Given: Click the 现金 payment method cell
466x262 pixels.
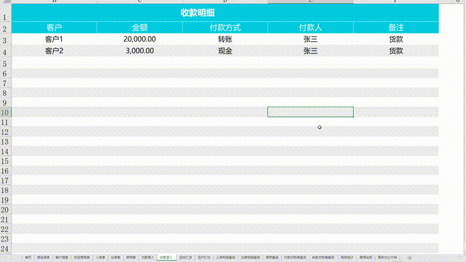Looking at the screenshot, I should 225,51.
